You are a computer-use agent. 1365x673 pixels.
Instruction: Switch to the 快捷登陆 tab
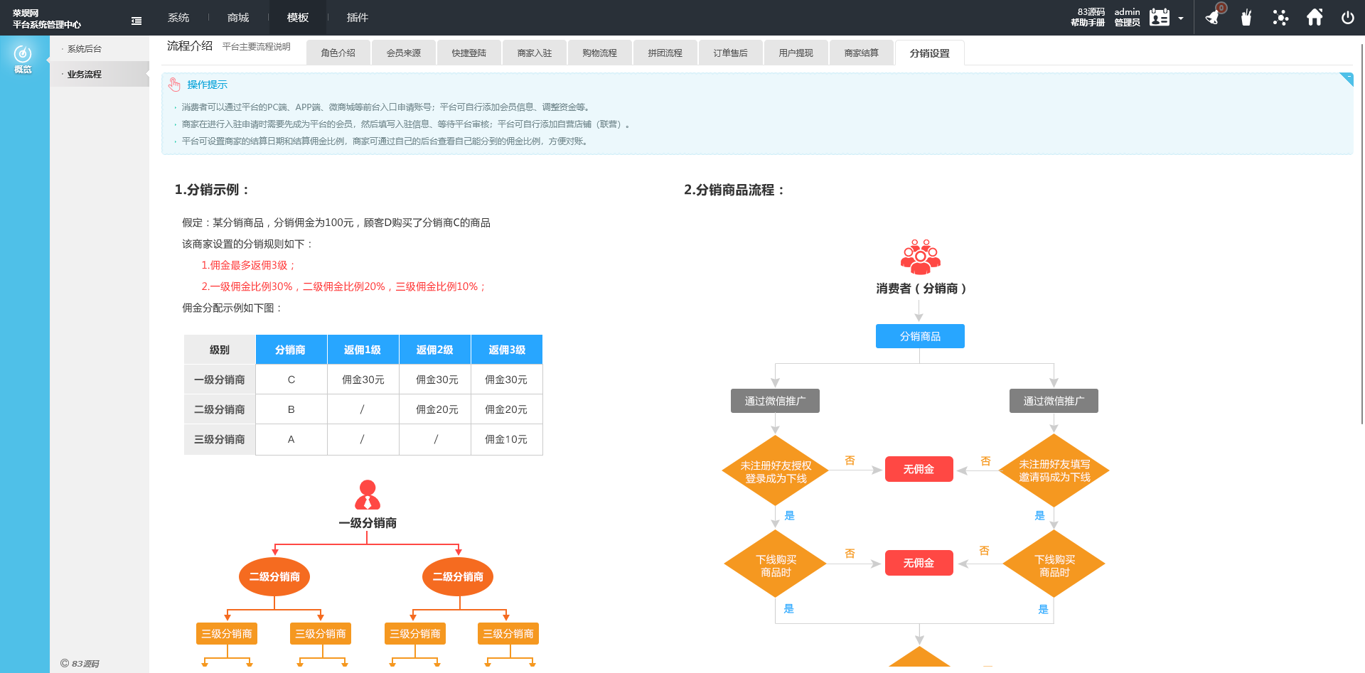click(x=469, y=53)
